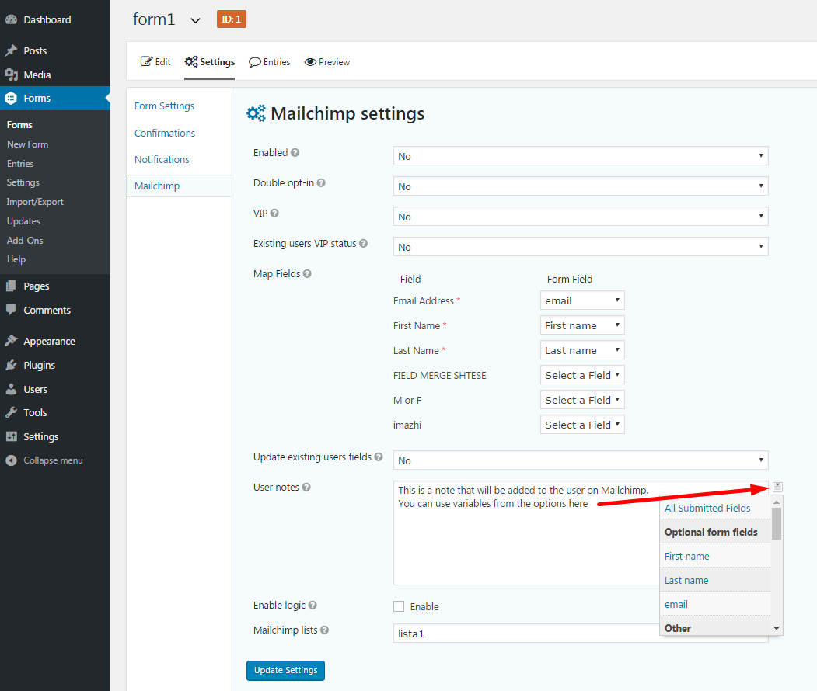The height and width of the screenshot is (691, 817).
Task: Click the Enable logic help icon
Action: 312,605
